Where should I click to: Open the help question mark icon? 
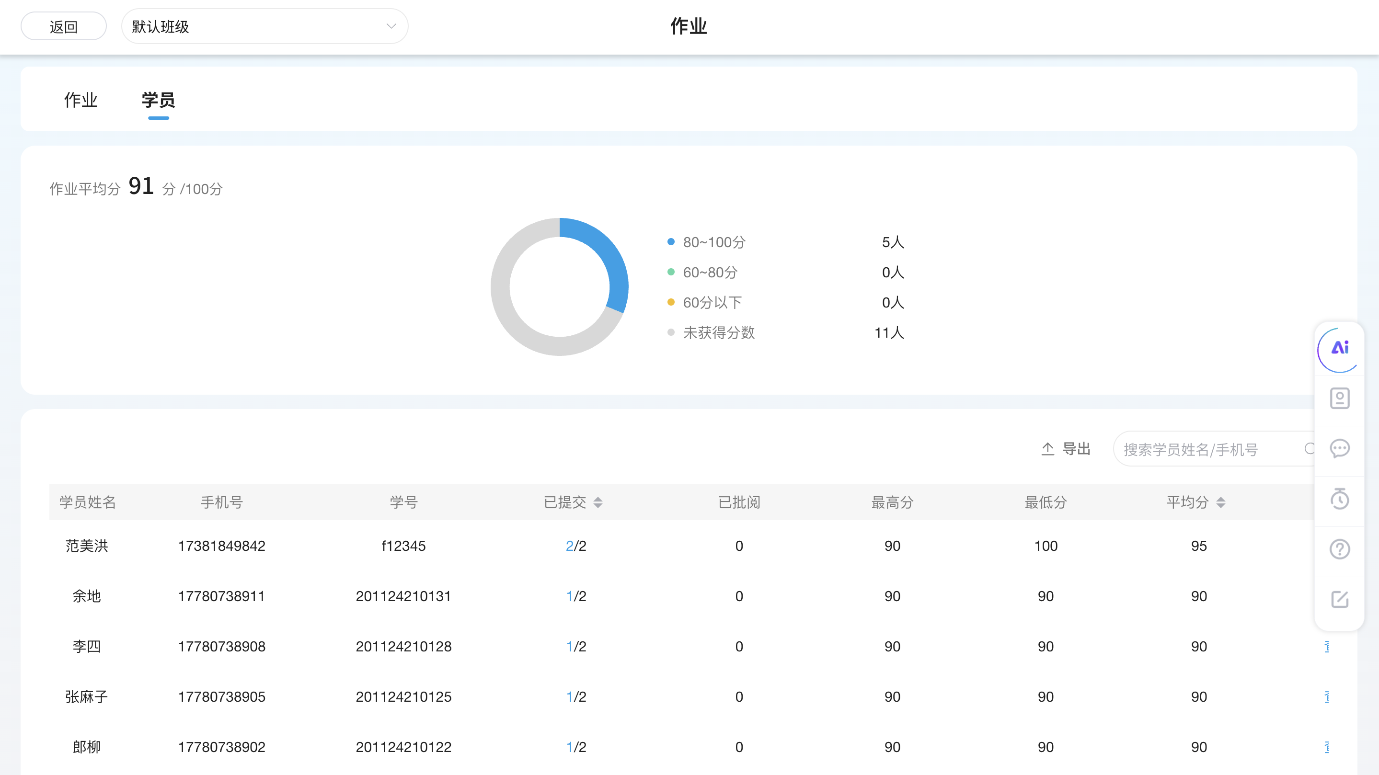pos(1339,549)
